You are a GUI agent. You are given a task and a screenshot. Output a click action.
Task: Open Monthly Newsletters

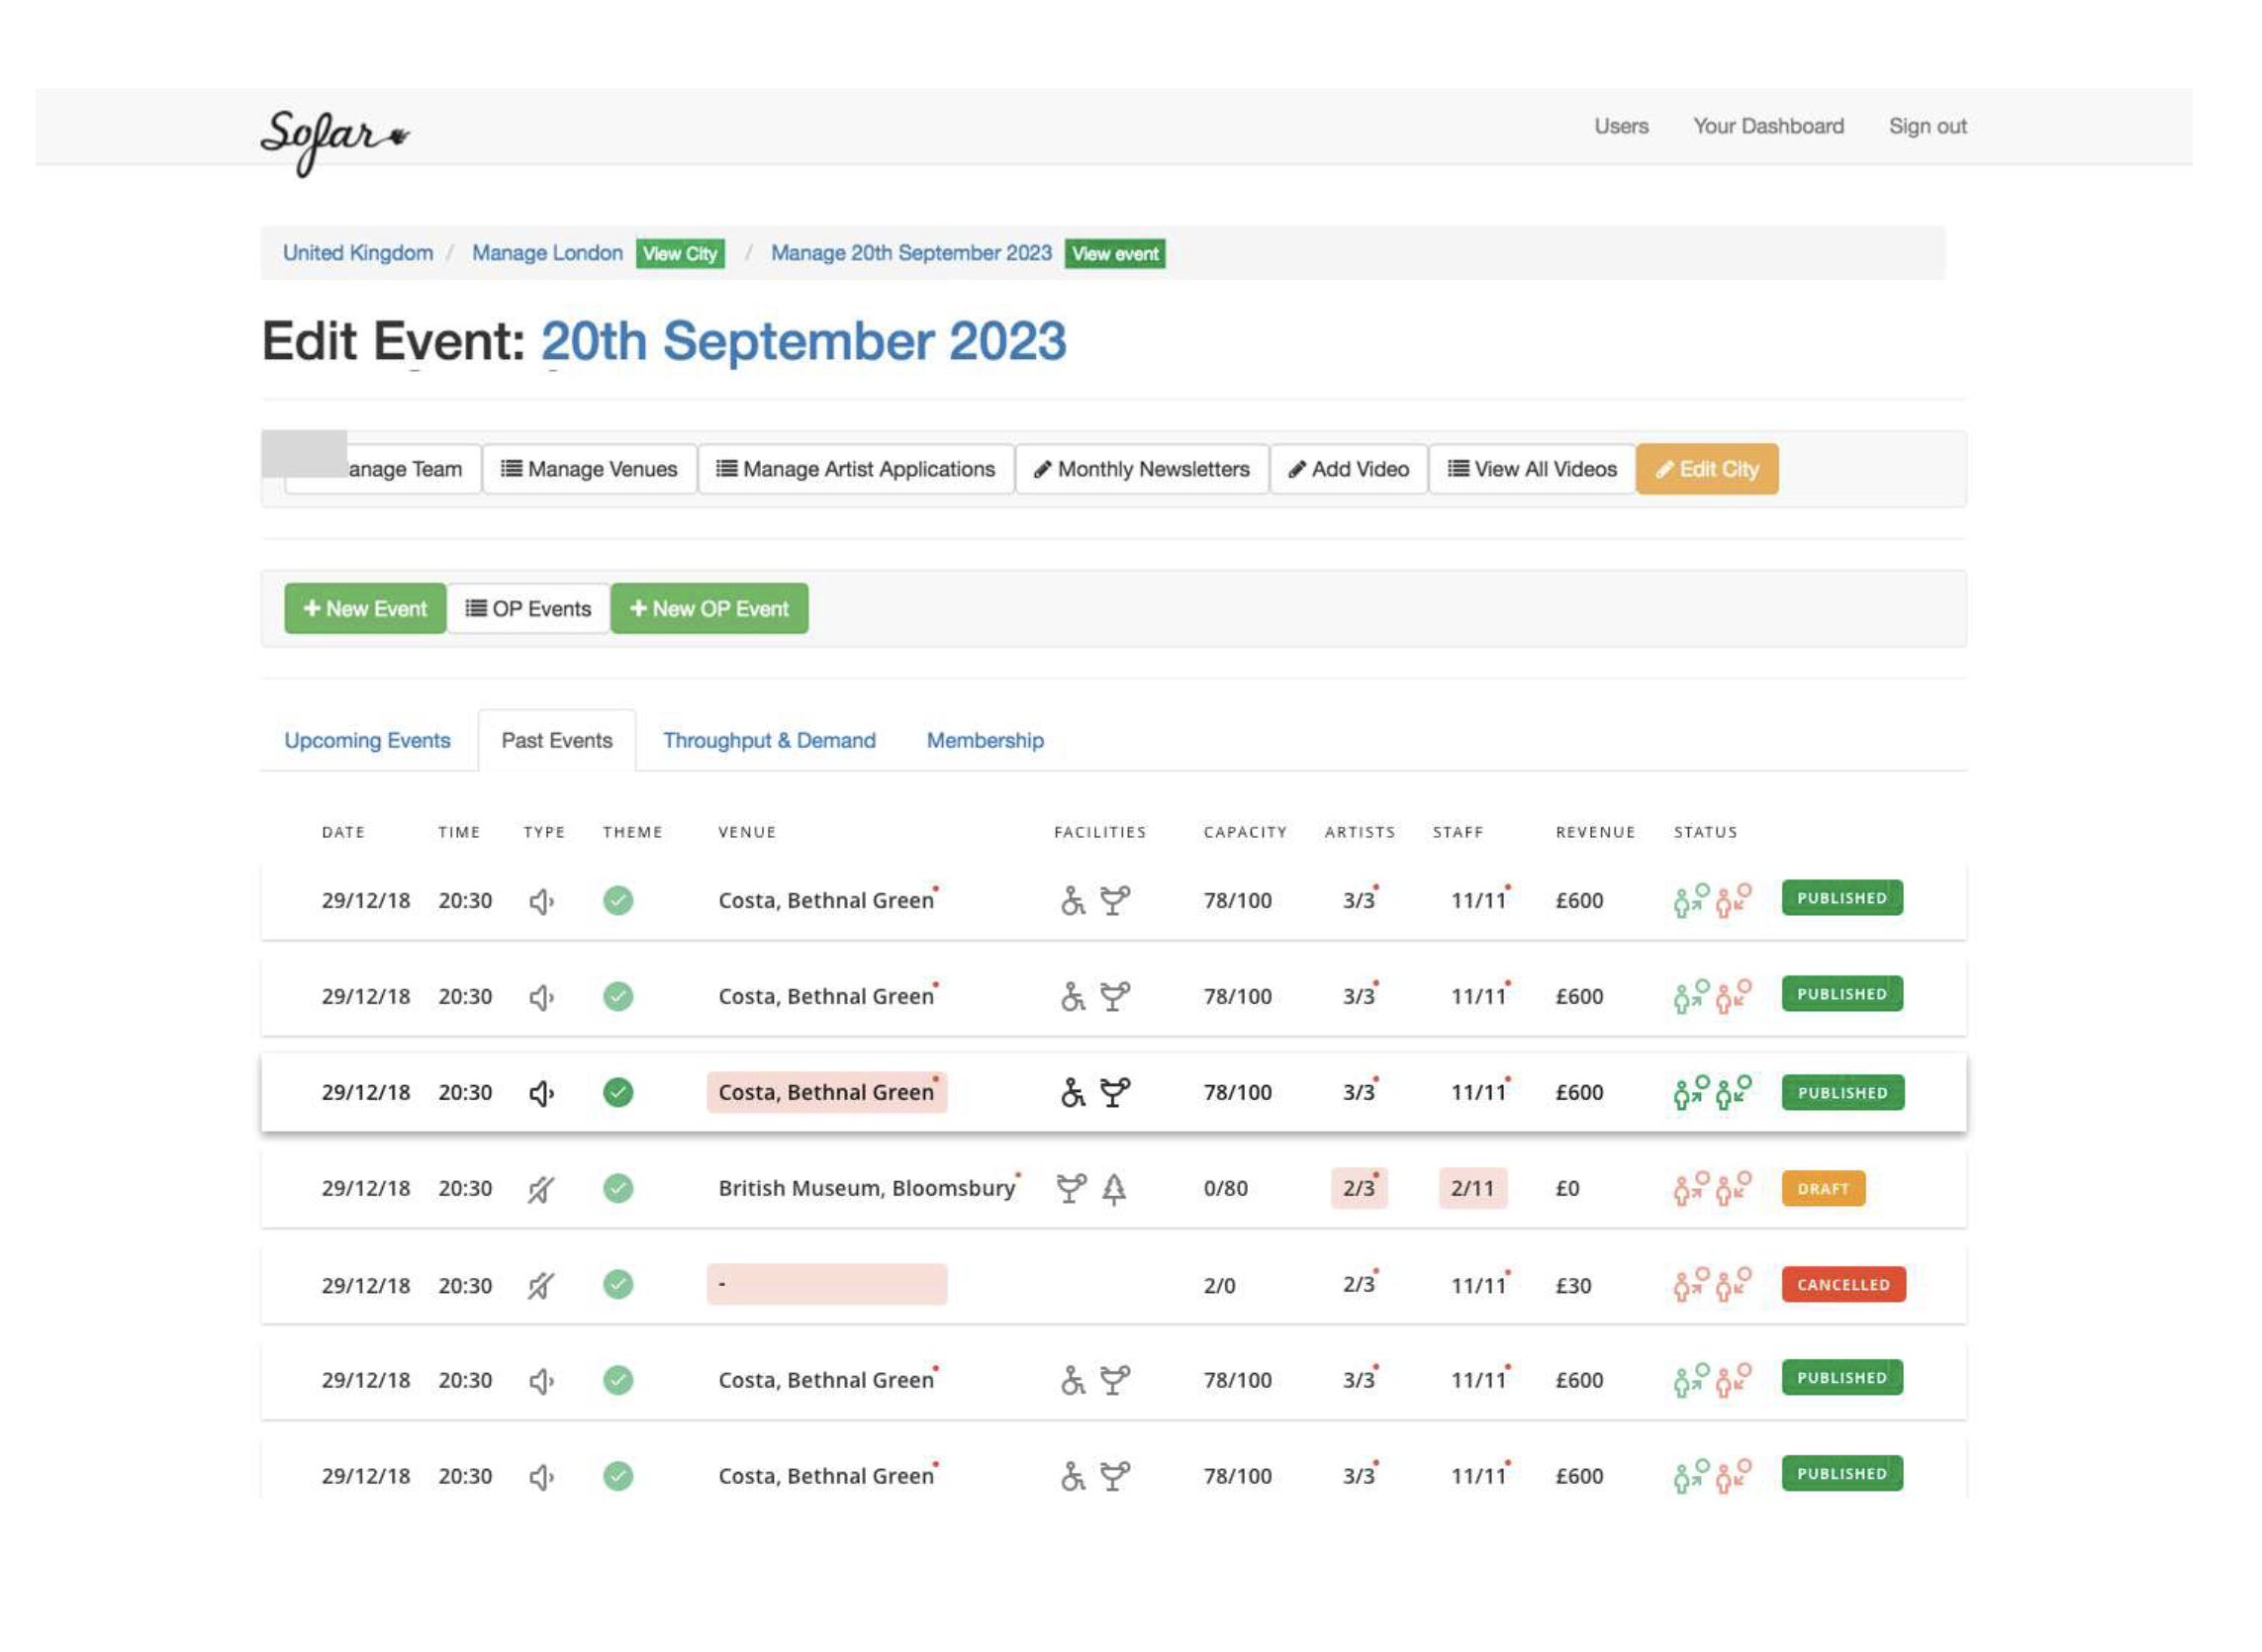point(1142,469)
